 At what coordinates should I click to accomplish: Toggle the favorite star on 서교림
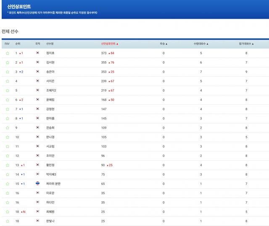pyautogui.click(x=7, y=146)
